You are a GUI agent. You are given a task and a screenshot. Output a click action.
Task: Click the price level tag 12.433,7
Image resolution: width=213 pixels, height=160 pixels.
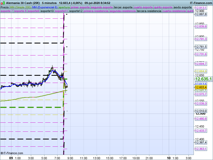[201, 131]
